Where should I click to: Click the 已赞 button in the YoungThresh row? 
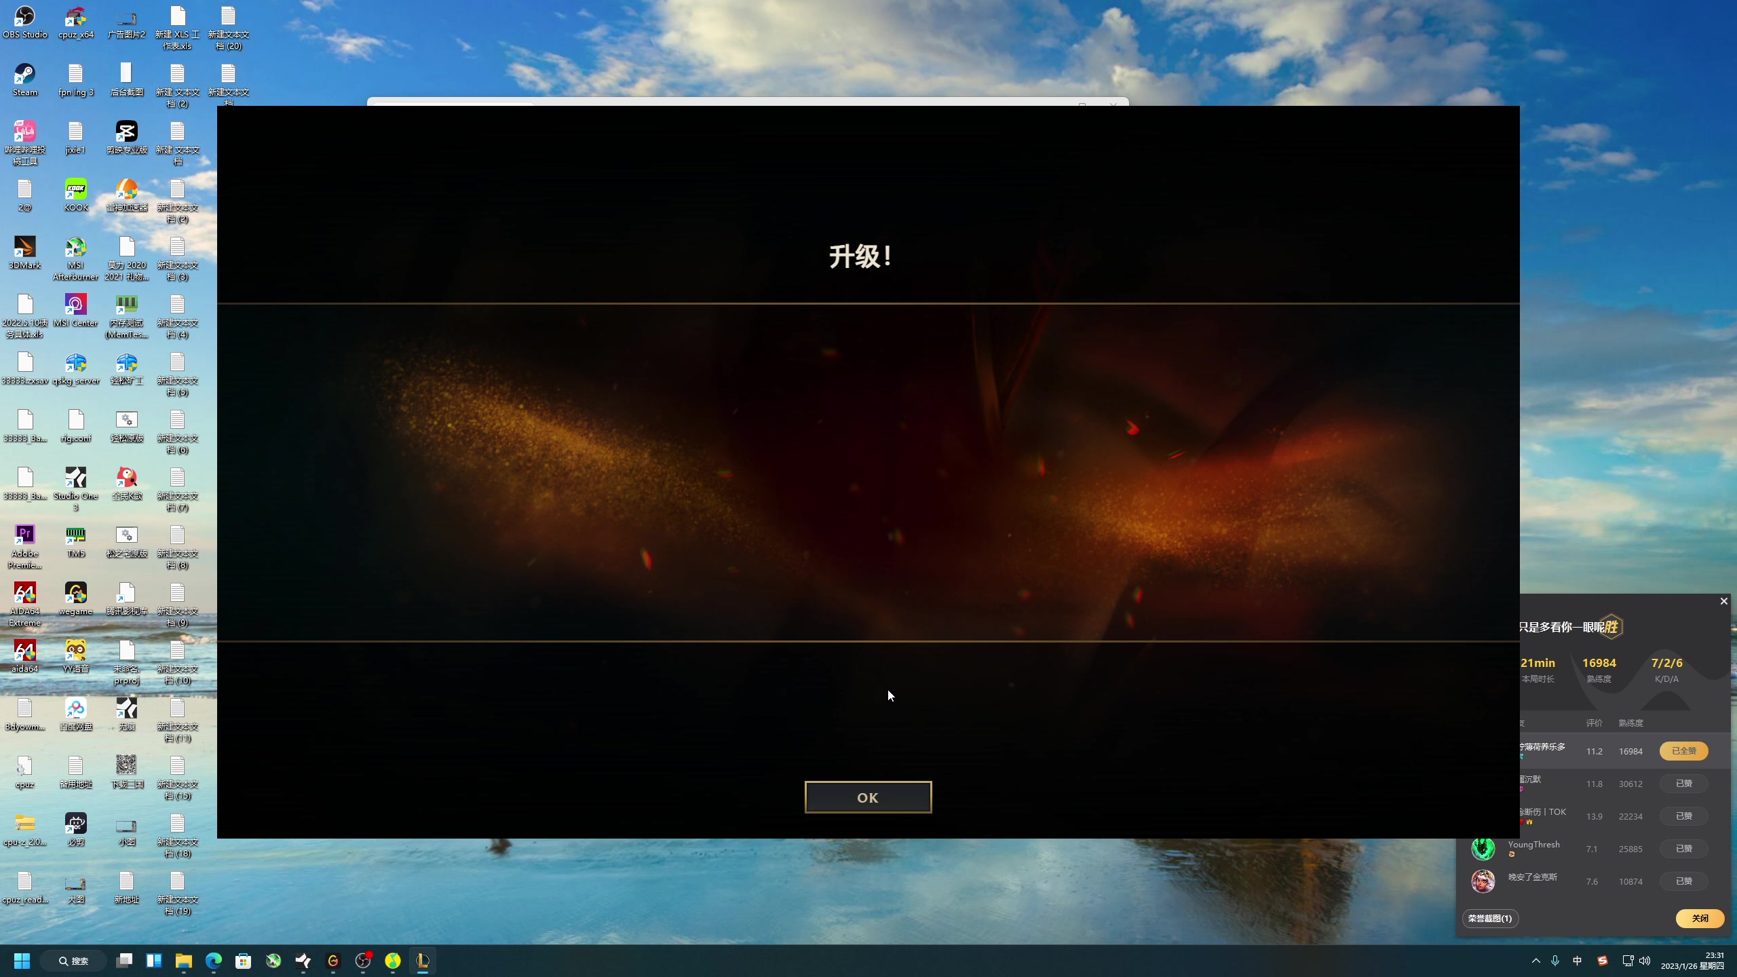tap(1683, 848)
